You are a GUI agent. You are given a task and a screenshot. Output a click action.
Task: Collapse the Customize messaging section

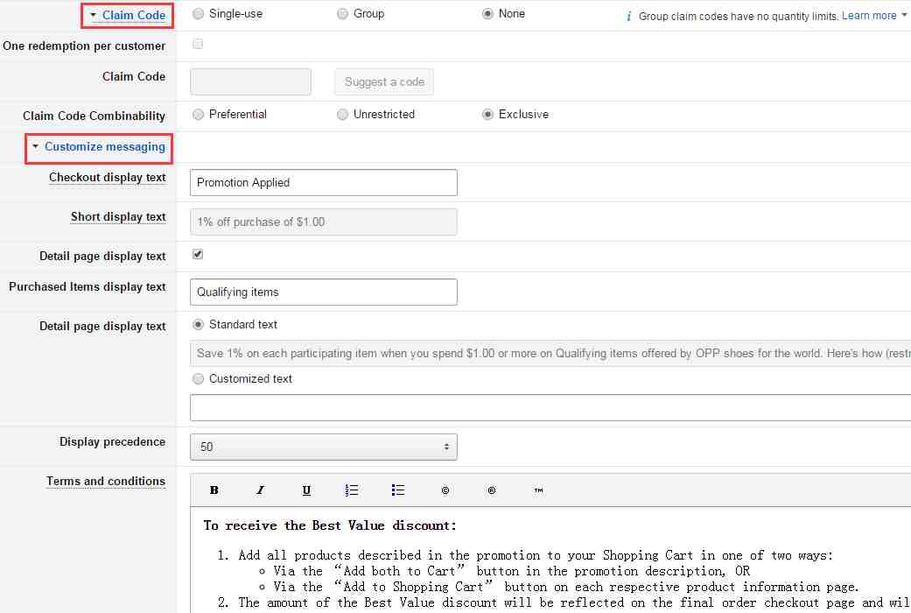99,147
